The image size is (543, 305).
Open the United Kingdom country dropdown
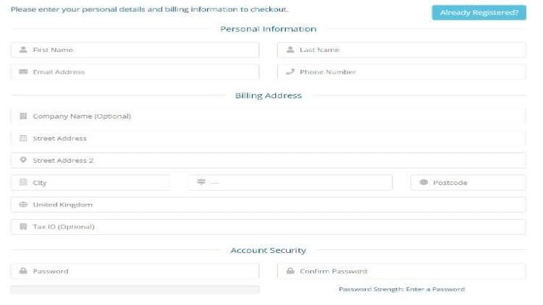[269, 205]
